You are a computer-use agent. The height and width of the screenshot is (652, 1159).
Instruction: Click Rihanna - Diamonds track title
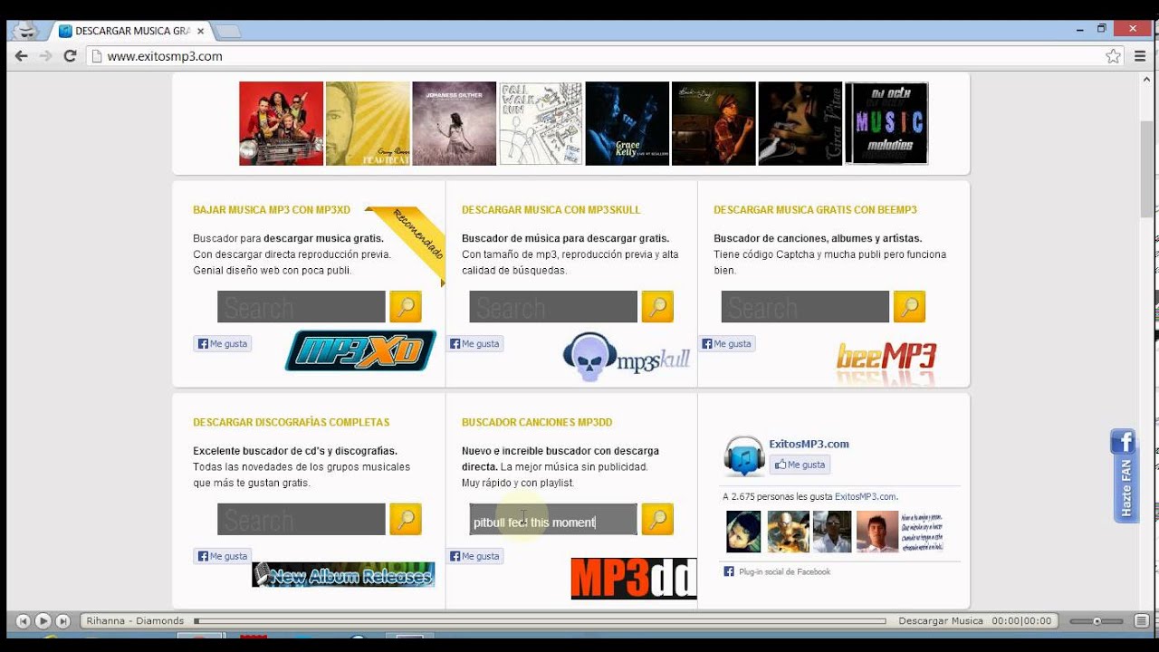tap(135, 621)
